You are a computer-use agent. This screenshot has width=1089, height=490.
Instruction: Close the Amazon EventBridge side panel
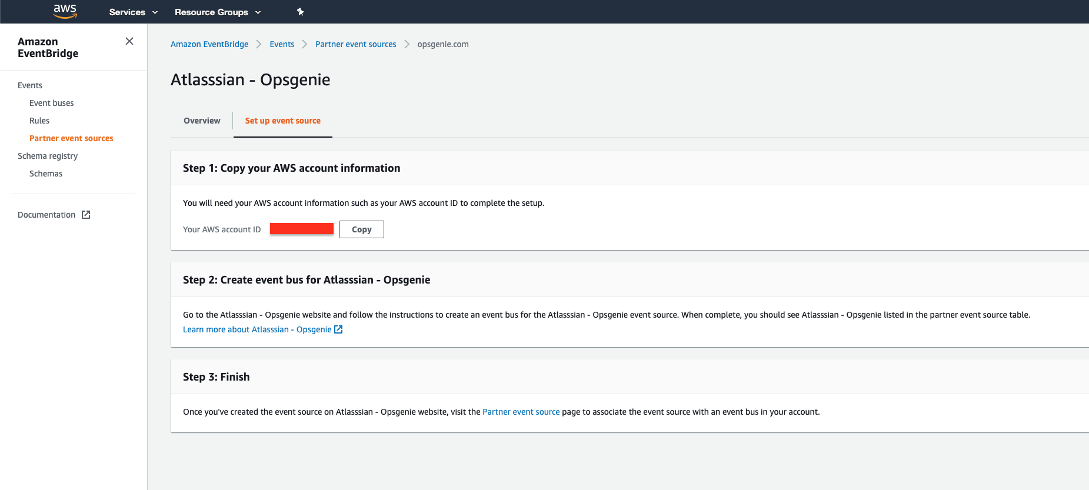pyautogui.click(x=129, y=41)
